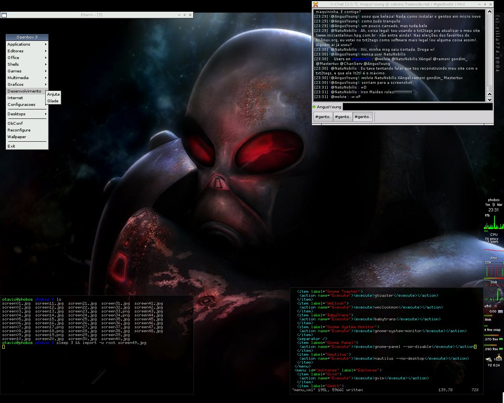Click the Openbox 3 menu title header
This screenshot has height=403, width=504.
[x=27, y=37]
